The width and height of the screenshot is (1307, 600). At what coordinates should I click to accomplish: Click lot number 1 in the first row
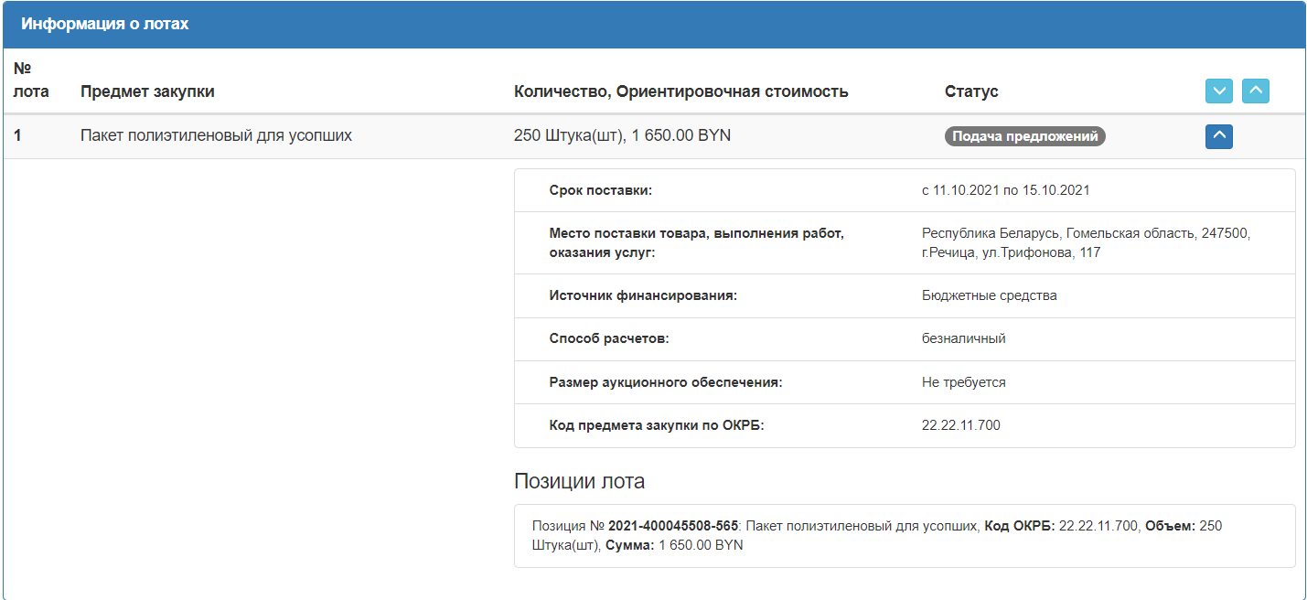pos(17,135)
